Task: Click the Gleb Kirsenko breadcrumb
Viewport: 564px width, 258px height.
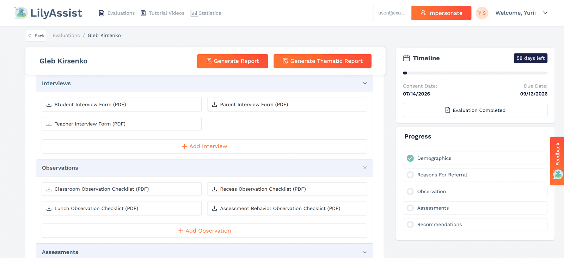Action: point(104,35)
